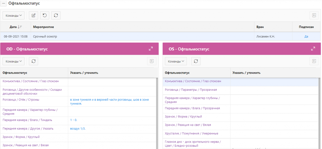Click the edit record pencil icon

34,15
